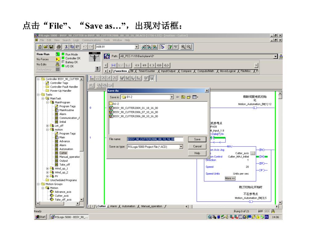Toggle the controller organizer tree icon
The height and width of the screenshot is (237, 316).
(x=162, y=47)
